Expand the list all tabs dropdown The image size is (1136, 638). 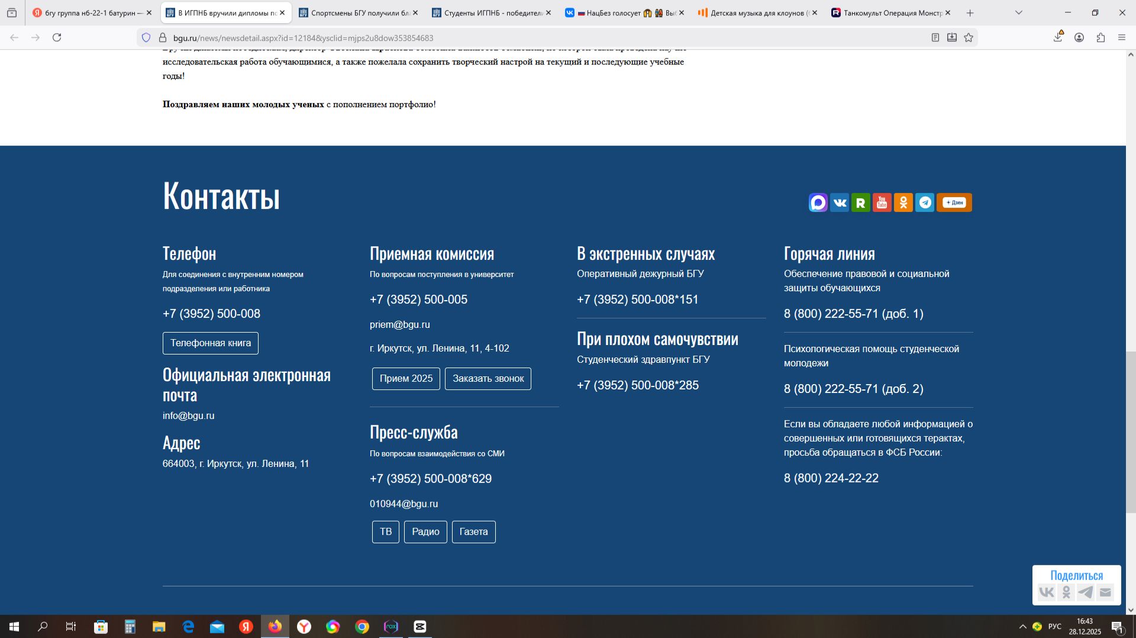coord(1018,12)
